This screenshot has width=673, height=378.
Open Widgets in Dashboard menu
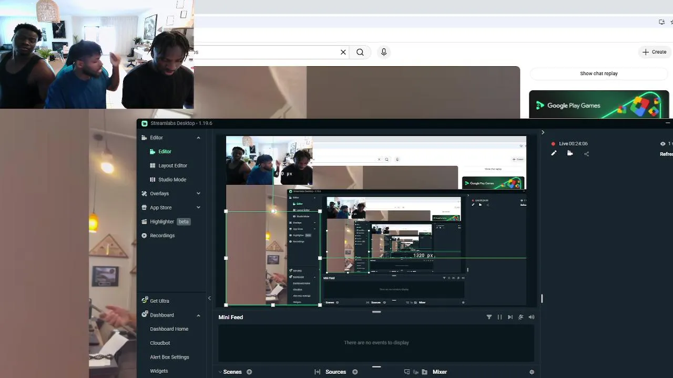coord(159,371)
